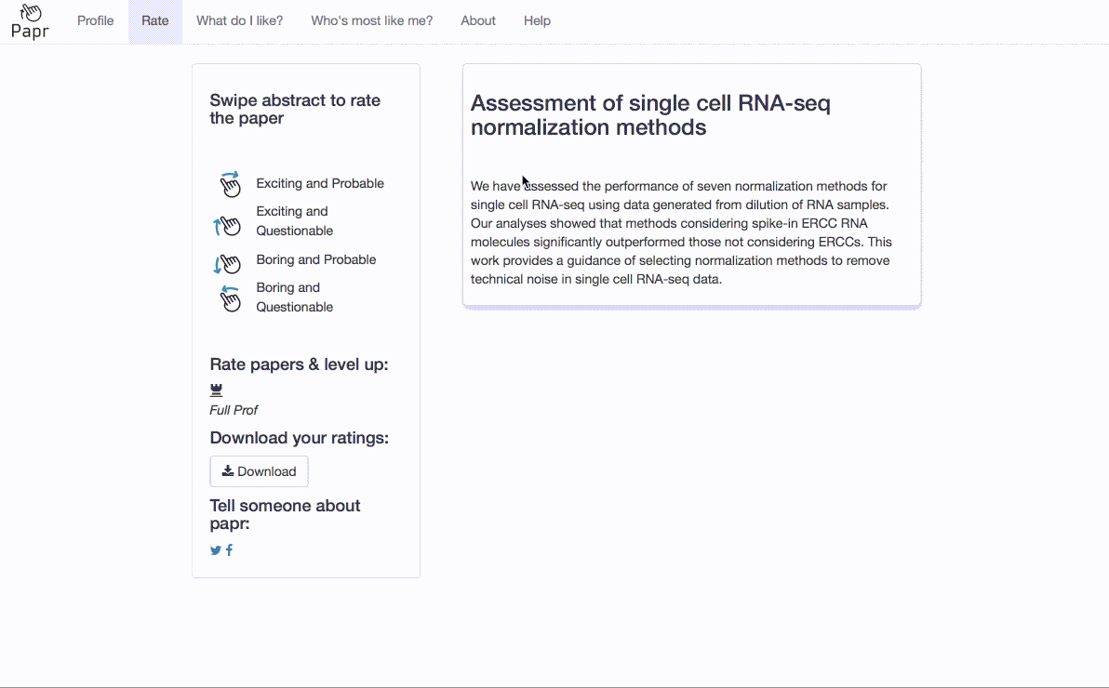Click the chess rook level icon
Screen dimensions: 1109x688
pyautogui.click(x=217, y=390)
